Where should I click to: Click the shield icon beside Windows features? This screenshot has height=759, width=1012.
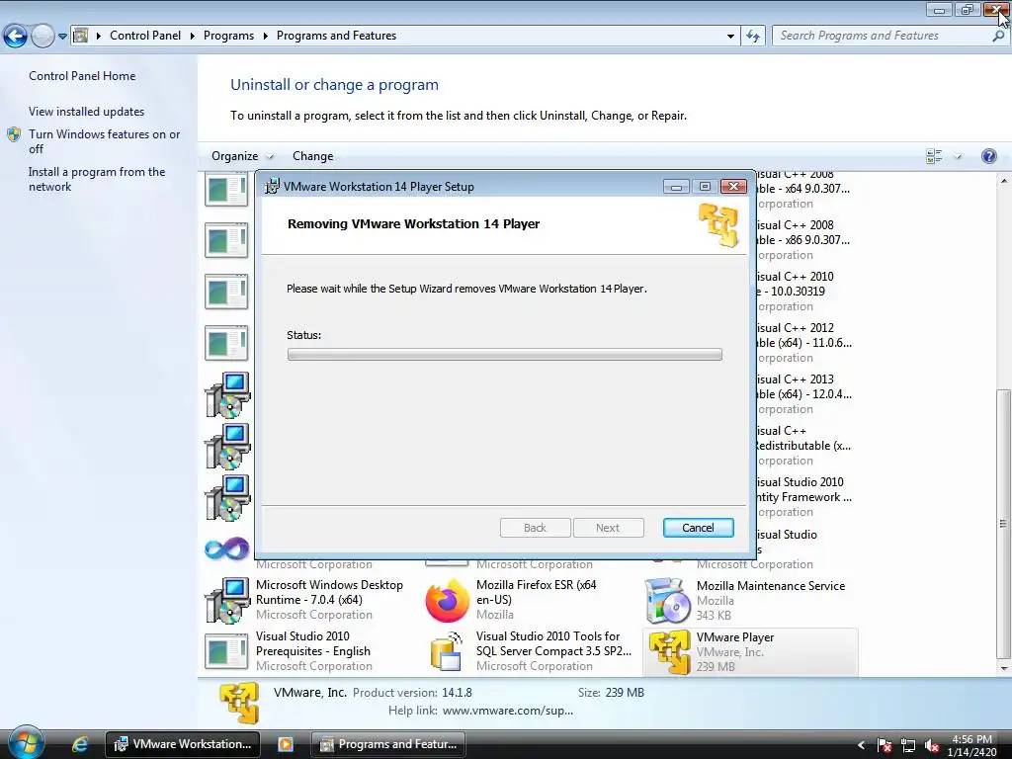(14, 134)
